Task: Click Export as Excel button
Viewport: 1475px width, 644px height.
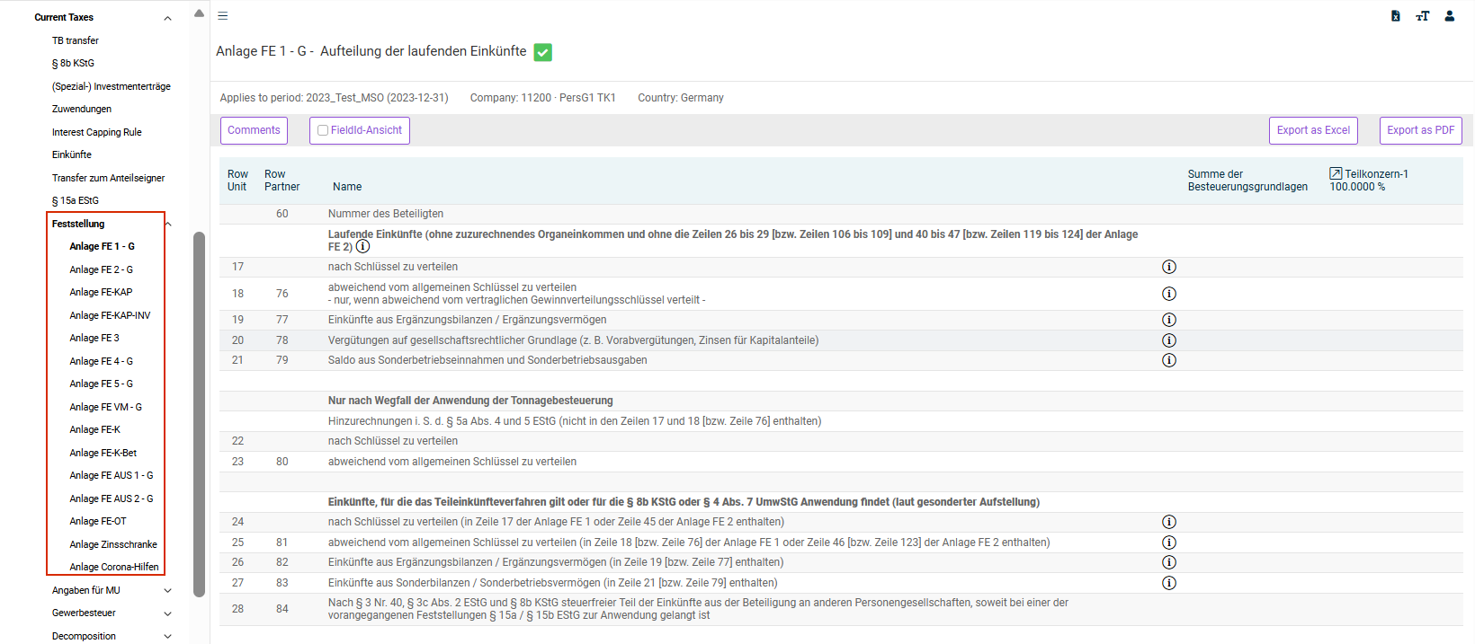Action: point(1313,130)
